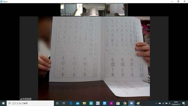Open the clock and date flyout
This screenshot has height=106, width=188.
pyautogui.click(x=176, y=103)
